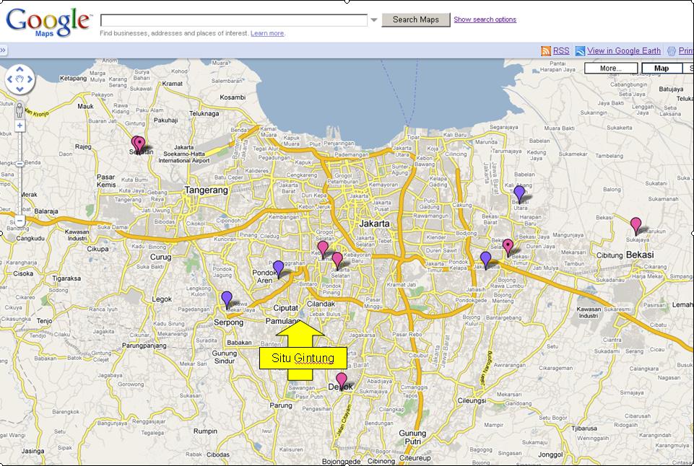694x466 pixels.
Task: Click the pink marker at Depok
Action: click(342, 379)
